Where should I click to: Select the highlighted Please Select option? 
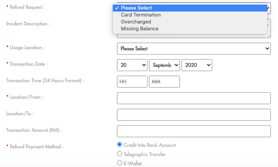(x=190, y=8)
